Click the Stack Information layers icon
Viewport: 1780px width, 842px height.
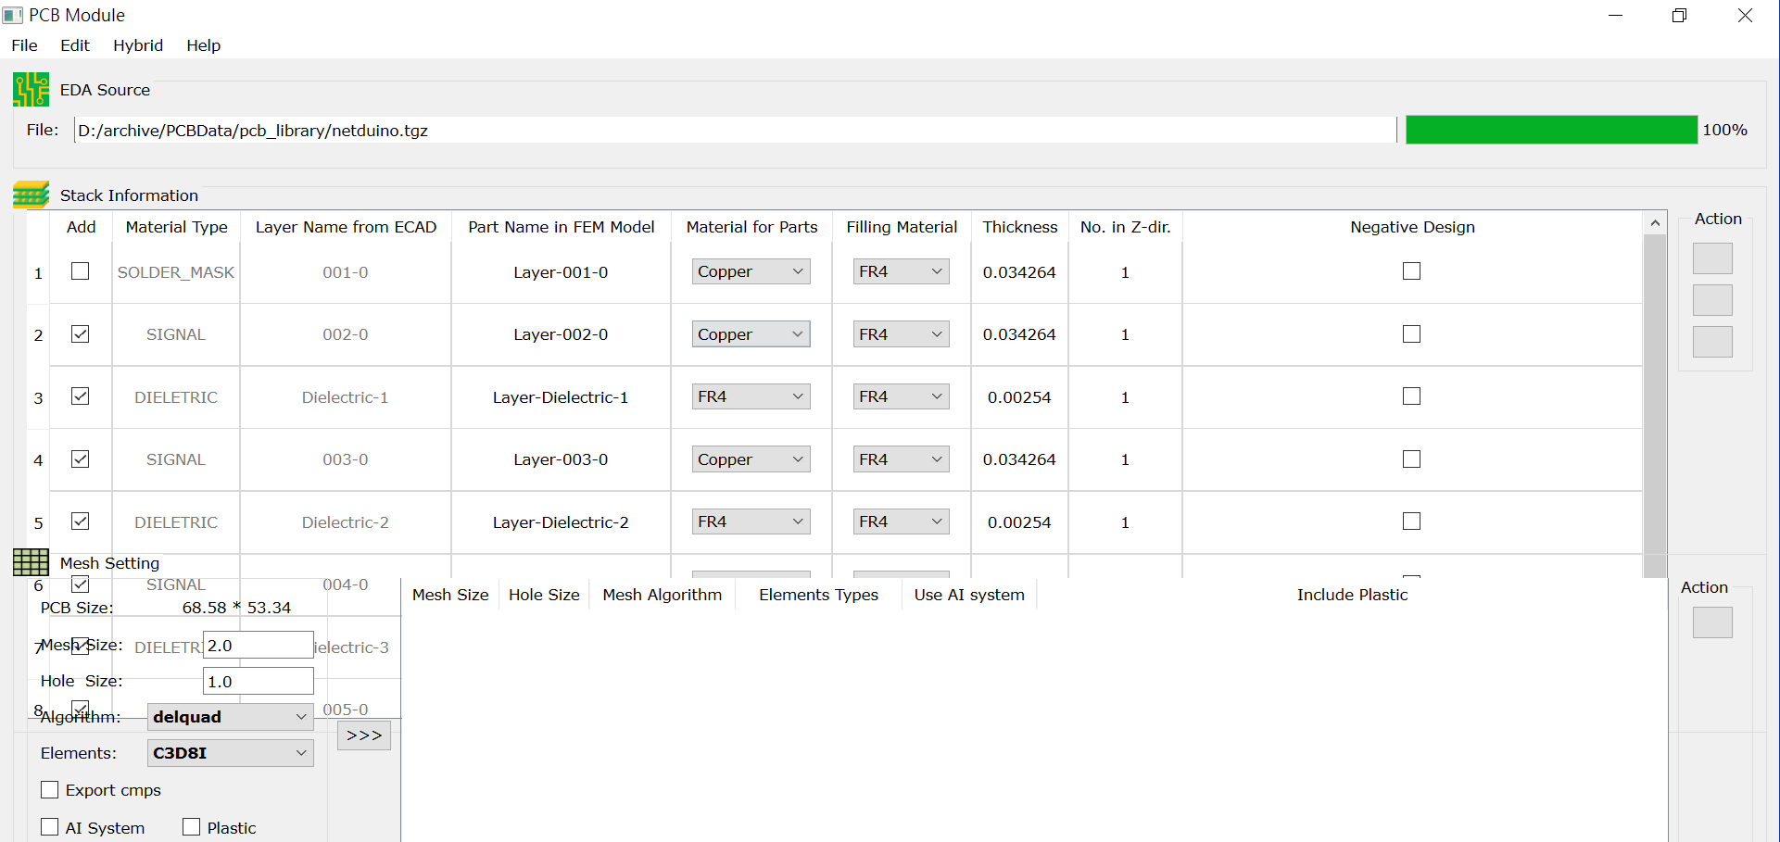pyautogui.click(x=31, y=195)
